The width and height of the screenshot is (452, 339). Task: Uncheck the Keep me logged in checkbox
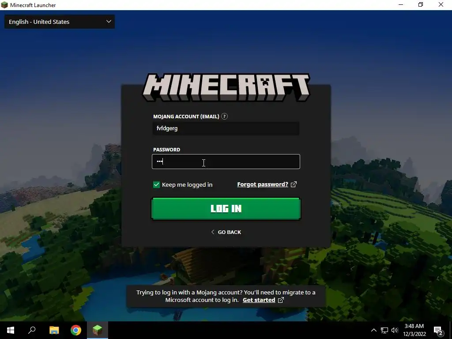[156, 185]
